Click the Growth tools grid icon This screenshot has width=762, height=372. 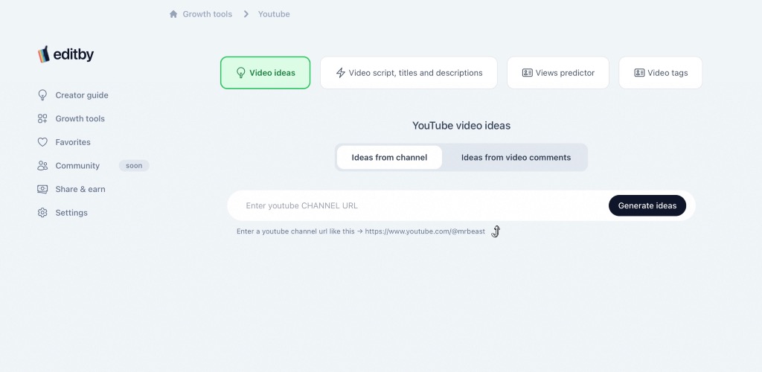click(x=42, y=119)
